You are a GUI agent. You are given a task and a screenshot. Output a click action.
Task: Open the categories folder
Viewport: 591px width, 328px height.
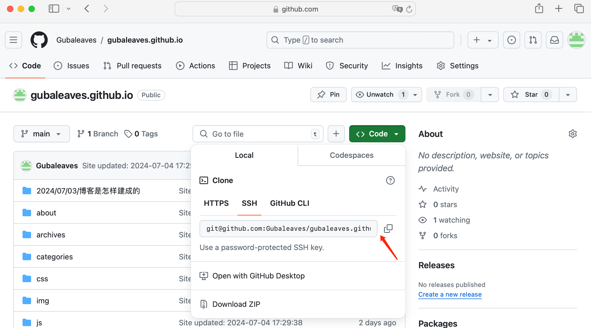pyautogui.click(x=54, y=257)
